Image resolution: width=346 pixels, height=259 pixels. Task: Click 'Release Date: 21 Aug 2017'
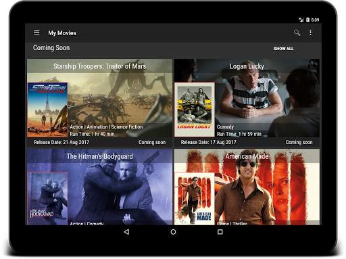pos(61,142)
